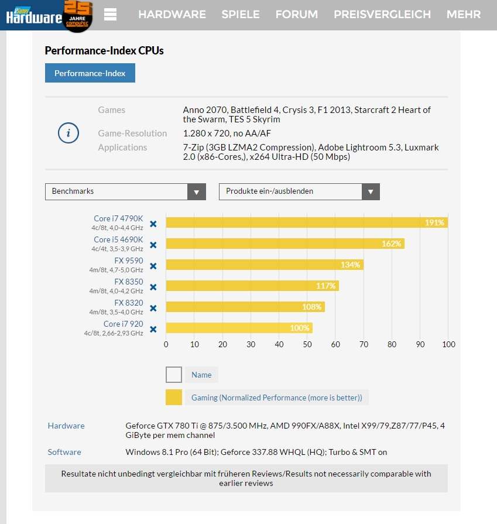This screenshot has width=497, height=524.
Task: Click the FX 8350 link
Action: tap(129, 282)
